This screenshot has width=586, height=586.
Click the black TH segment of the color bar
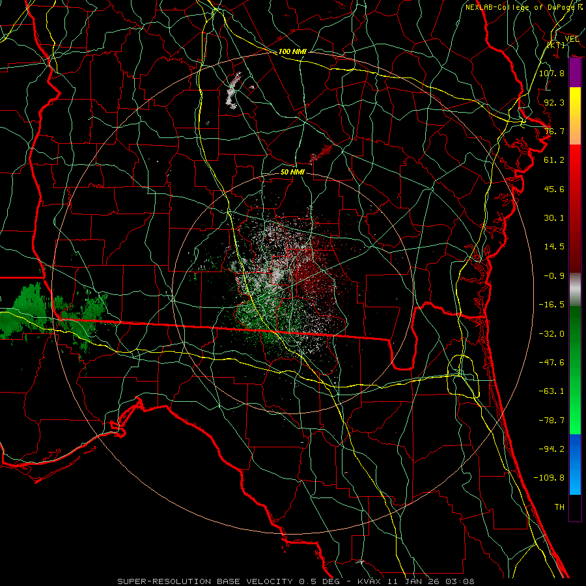(x=575, y=508)
